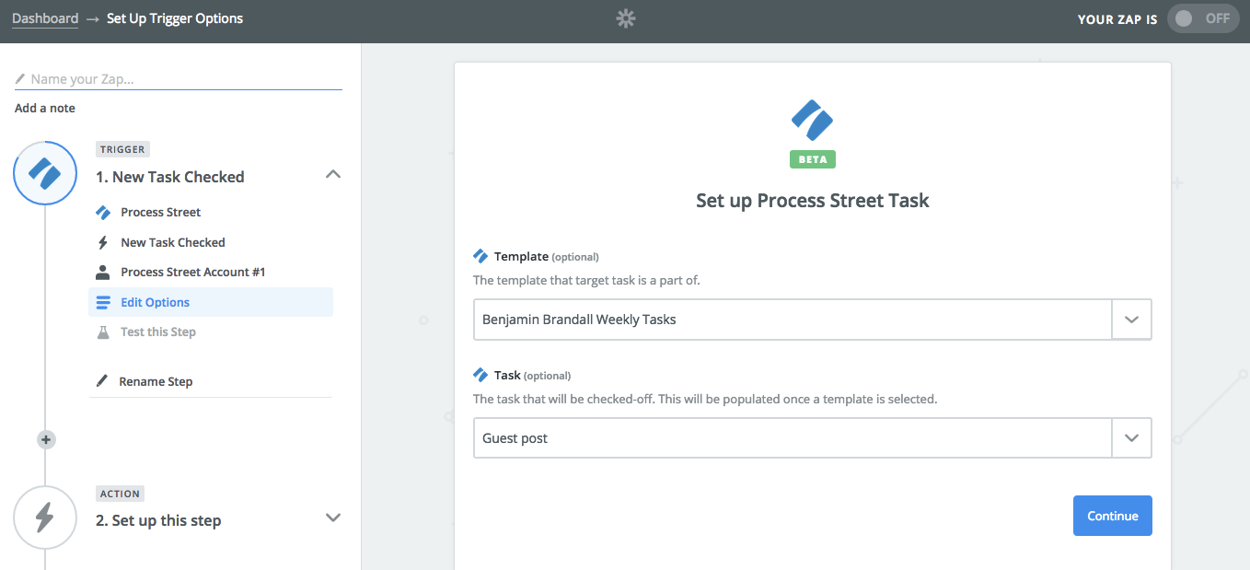Expand the Set up this step action

click(333, 518)
